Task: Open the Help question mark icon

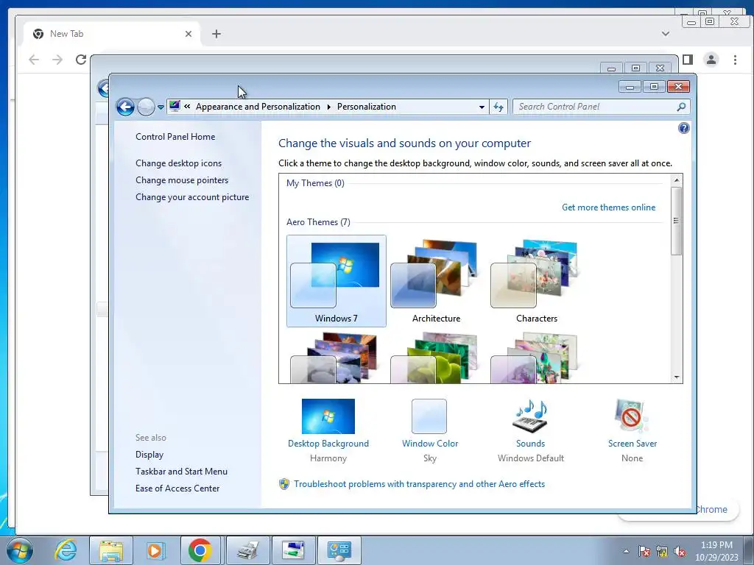Action: point(683,128)
